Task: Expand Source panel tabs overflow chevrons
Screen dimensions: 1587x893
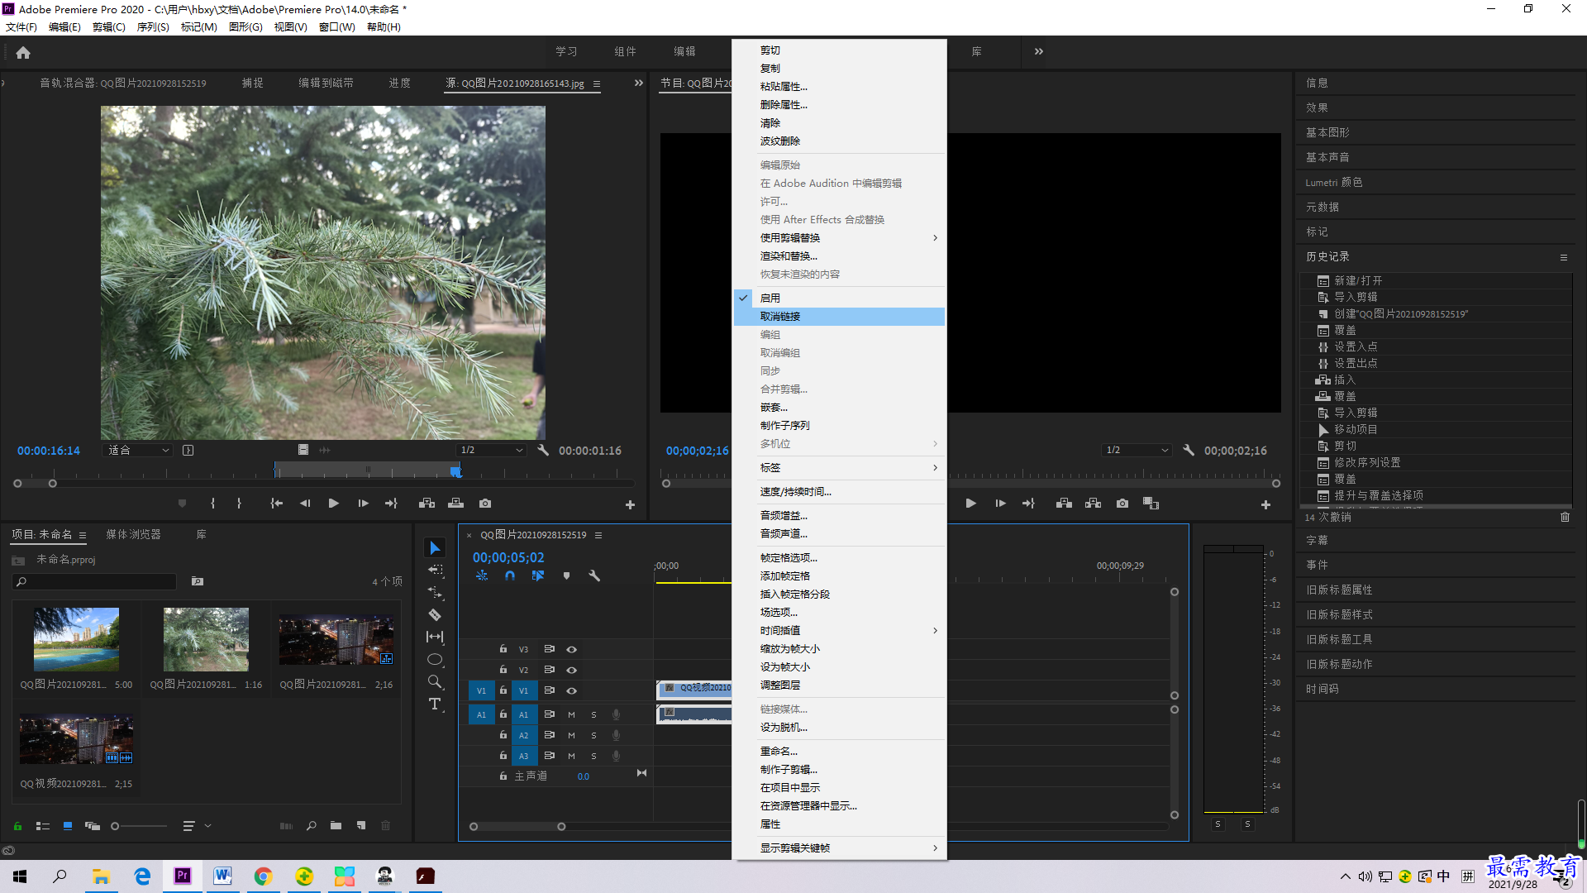Action: click(638, 83)
